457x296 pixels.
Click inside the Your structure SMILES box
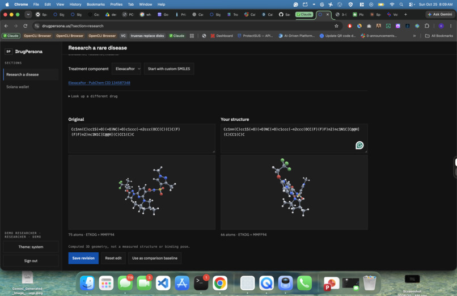294,138
